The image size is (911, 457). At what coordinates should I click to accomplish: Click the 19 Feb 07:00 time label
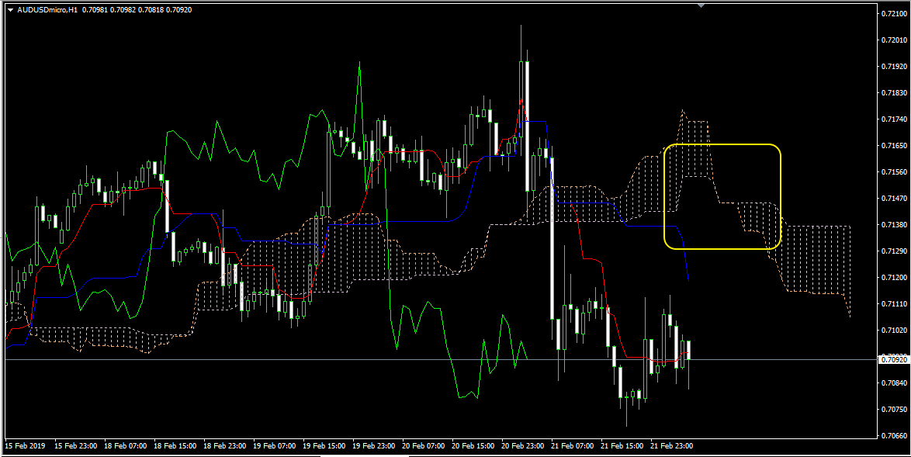click(x=275, y=446)
